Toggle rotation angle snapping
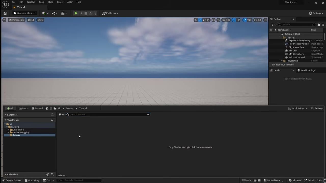The width and height of the screenshot is (326, 183). pos(234,20)
